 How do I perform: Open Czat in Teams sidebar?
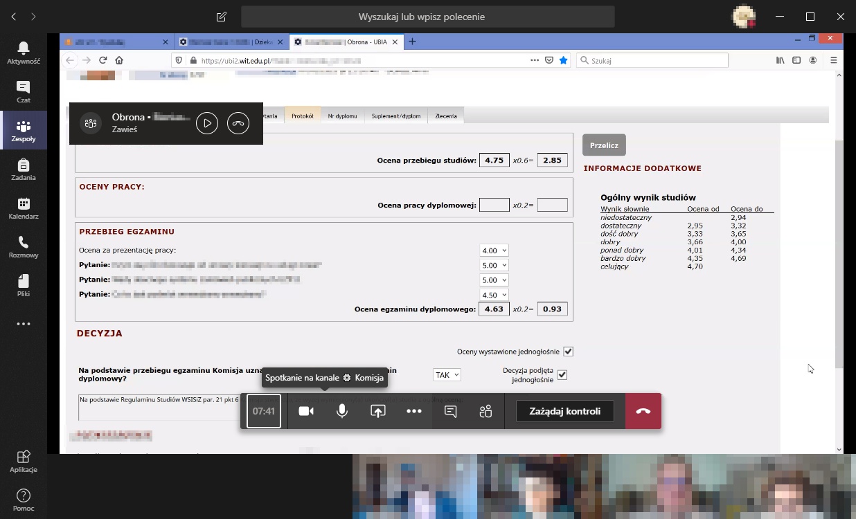pyautogui.click(x=24, y=91)
